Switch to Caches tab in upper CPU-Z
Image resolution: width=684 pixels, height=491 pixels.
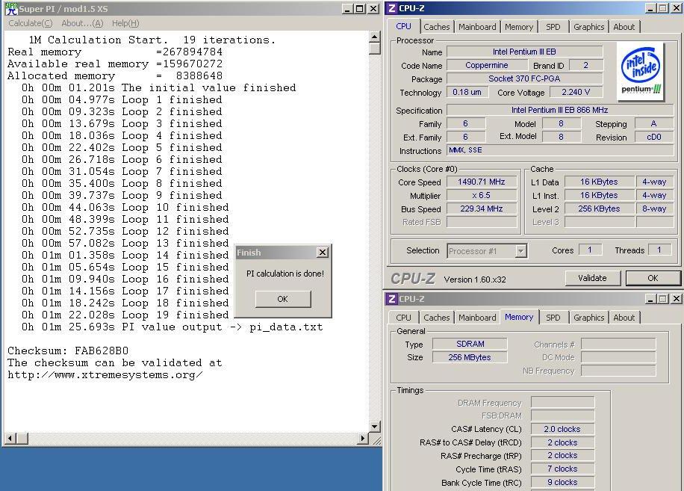(x=436, y=27)
